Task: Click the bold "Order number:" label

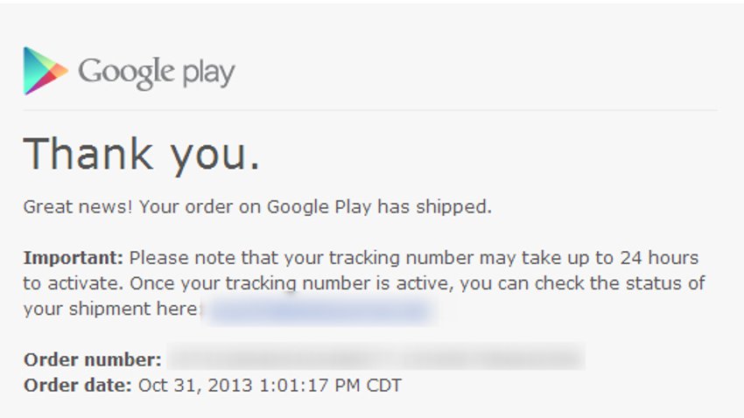Action: point(93,359)
